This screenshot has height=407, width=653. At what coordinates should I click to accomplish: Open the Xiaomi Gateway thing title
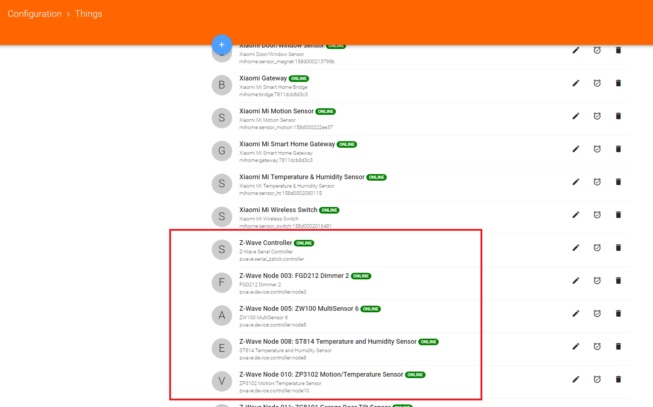[x=263, y=78]
